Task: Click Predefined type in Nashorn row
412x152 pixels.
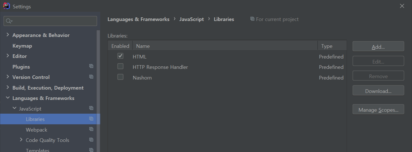Action: point(331,78)
